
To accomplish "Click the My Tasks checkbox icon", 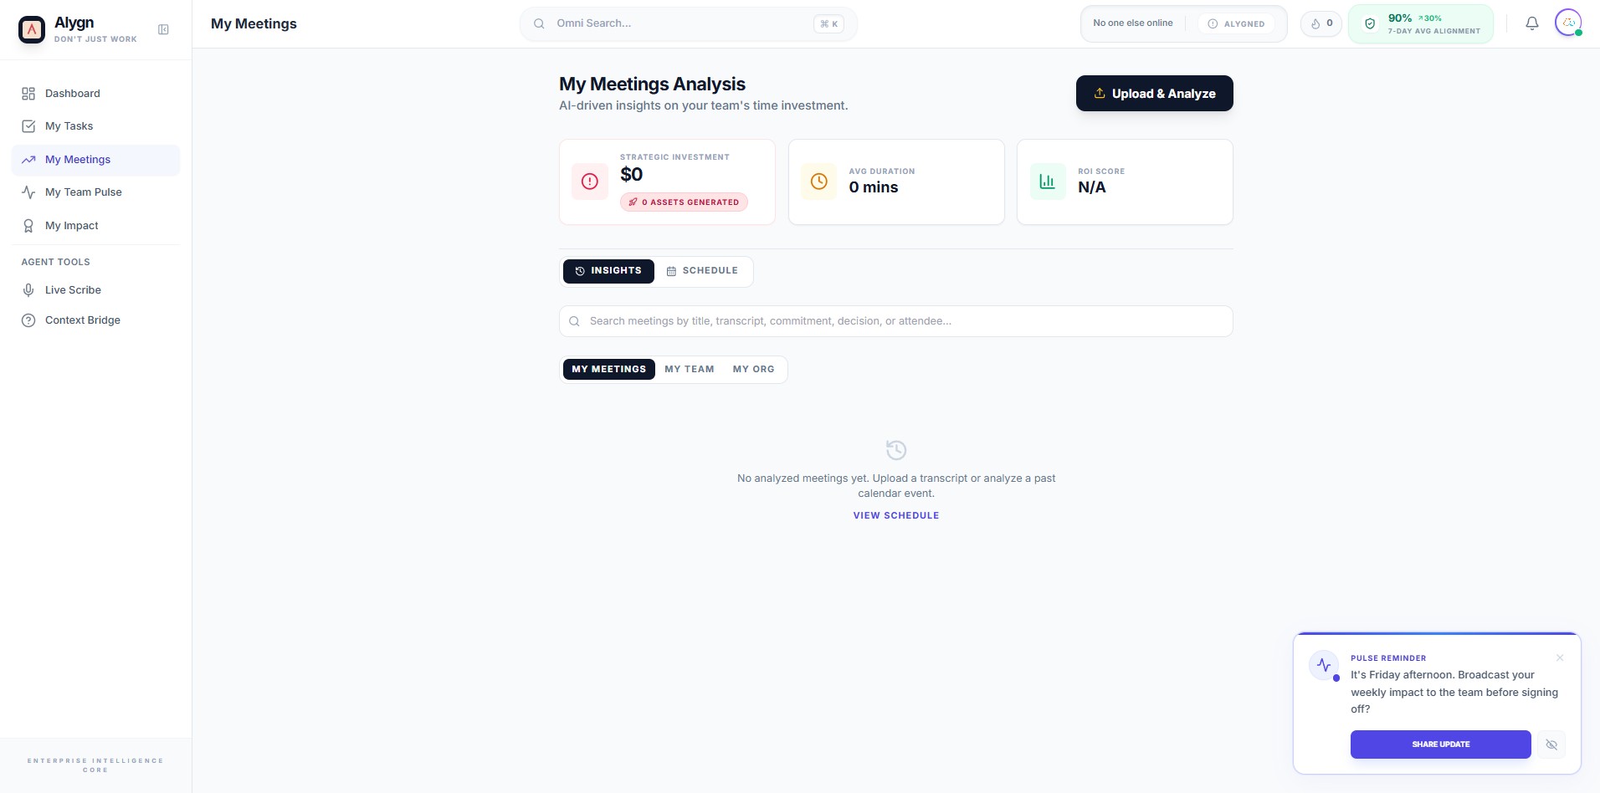I will tap(28, 126).
